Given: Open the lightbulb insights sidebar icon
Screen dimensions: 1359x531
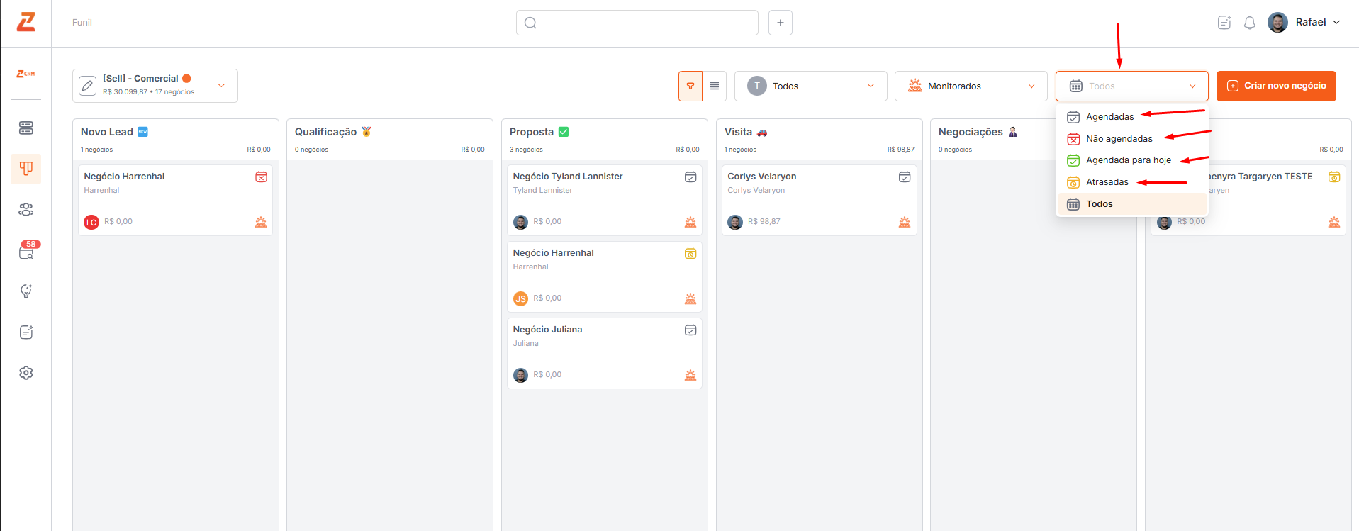Looking at the screenshot, I should [x=26, y=291].
